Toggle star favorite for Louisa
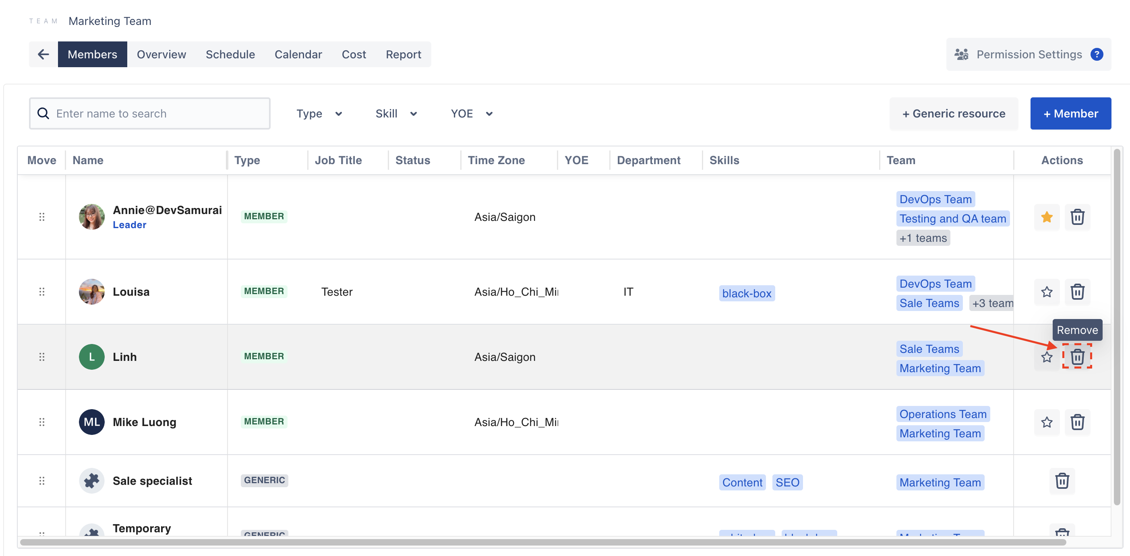 point(1047,291)
